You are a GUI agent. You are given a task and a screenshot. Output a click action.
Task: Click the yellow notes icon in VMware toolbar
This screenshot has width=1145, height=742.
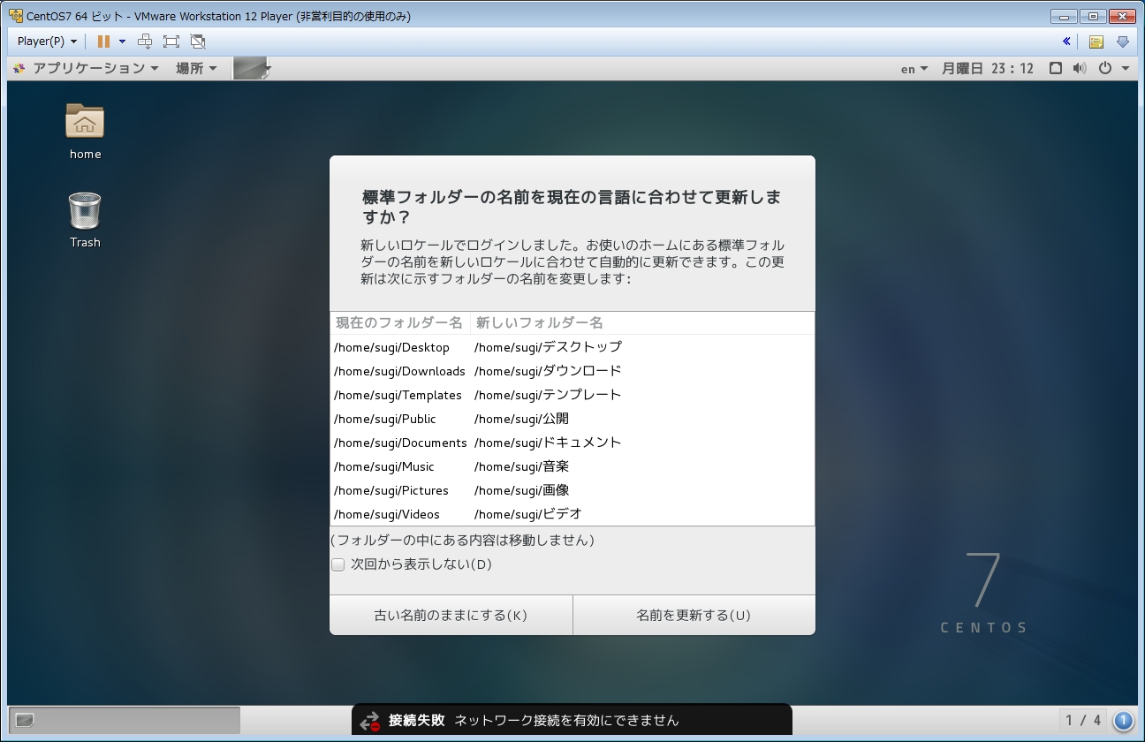[x=1096, y=42]
